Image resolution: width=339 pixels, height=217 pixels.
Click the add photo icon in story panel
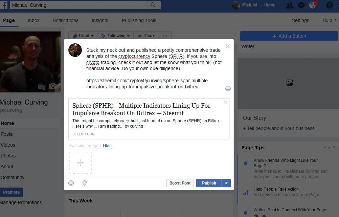290,82
